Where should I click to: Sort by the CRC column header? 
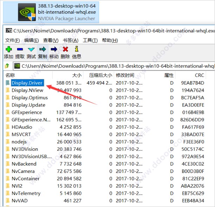coord(200,75)
